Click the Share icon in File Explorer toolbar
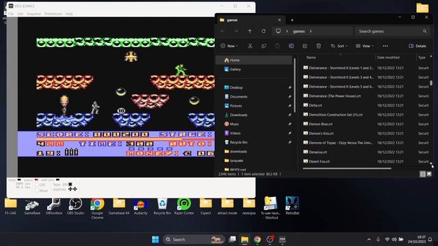The image size is (438, 246). (x=305, y=46)
